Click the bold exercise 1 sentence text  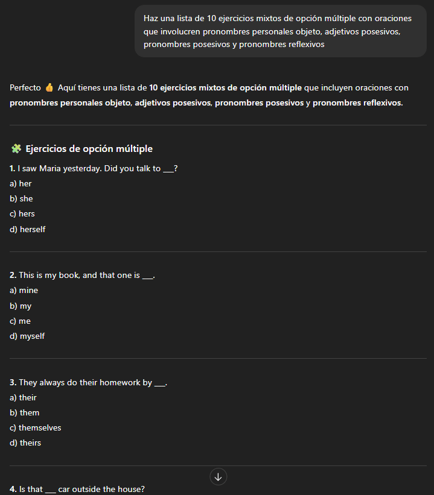coord(94,168)
